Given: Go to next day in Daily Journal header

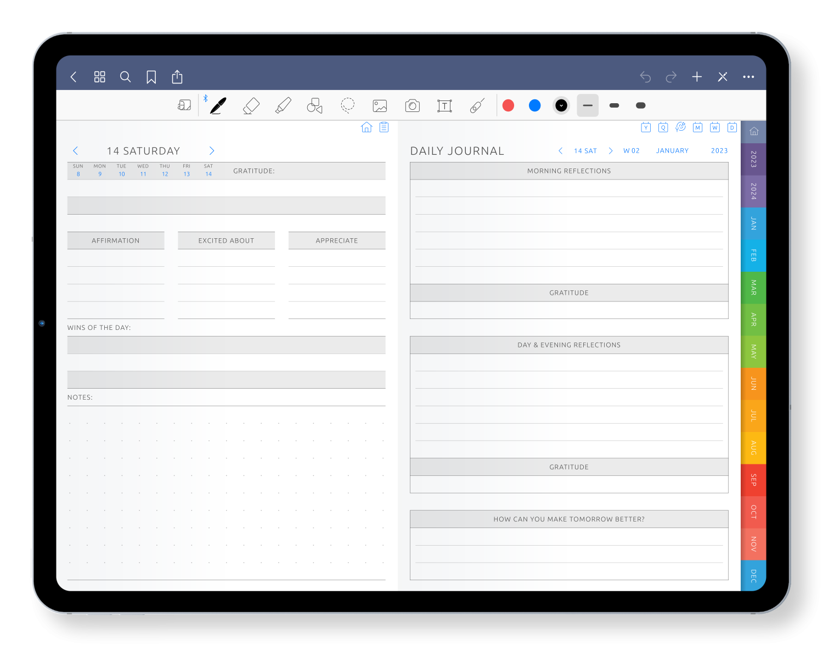Looking at the screenshot, I should [610, 150].
